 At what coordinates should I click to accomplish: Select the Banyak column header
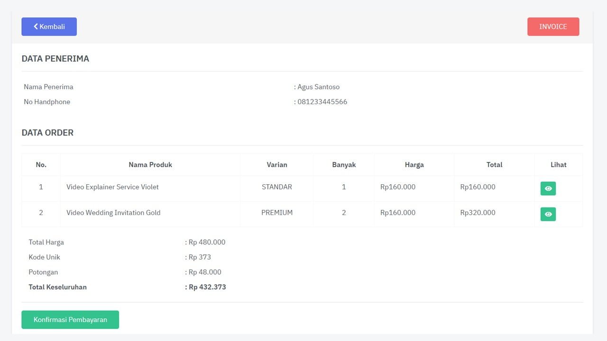coord(343,165)
